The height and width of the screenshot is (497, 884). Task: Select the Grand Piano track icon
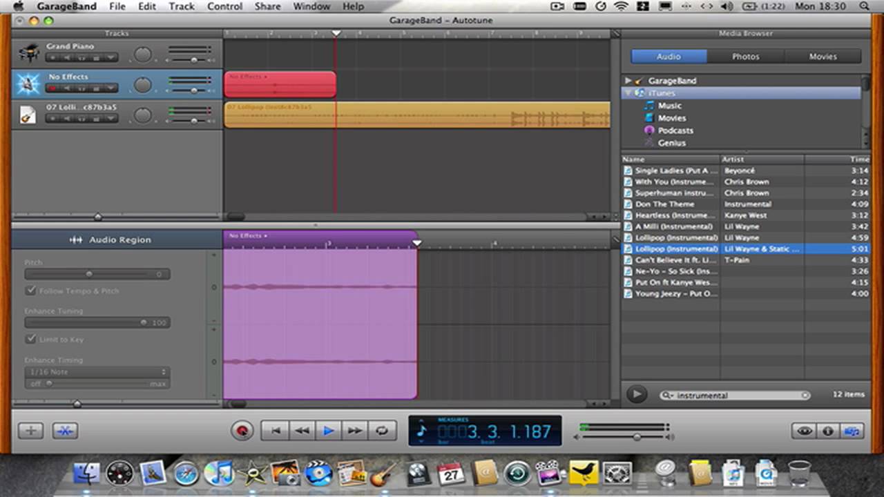29,52
